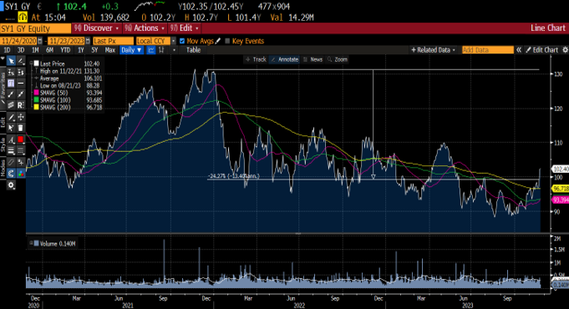Screen dimensions: 569x309
Task: Edit moving averages with the pencil icon
Action: pos(218,41)
